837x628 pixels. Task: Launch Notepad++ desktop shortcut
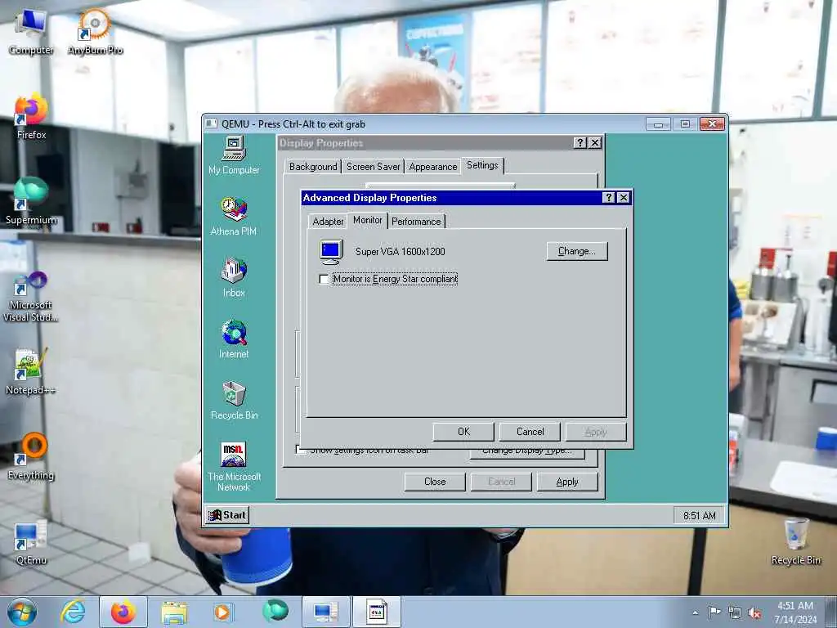coord(30,372)
